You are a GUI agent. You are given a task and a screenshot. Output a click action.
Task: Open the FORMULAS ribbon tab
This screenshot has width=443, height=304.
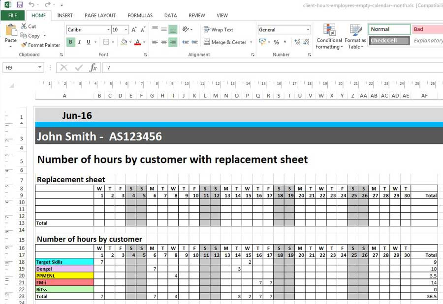tap(140, 16)
